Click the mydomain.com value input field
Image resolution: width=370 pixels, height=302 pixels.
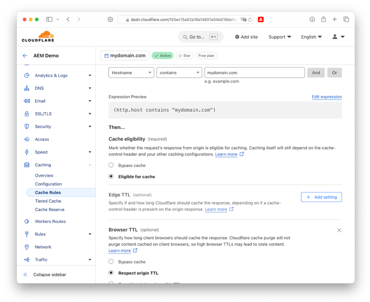click(x=255, y=73)
